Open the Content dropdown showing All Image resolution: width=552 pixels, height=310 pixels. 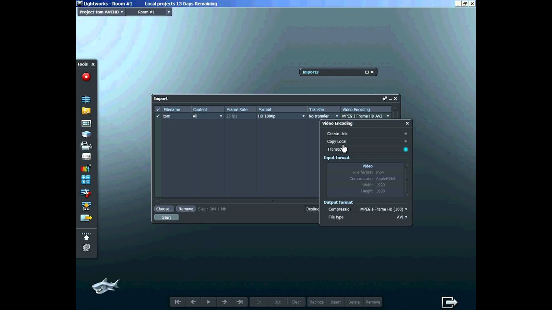click(x=208, y=116)
